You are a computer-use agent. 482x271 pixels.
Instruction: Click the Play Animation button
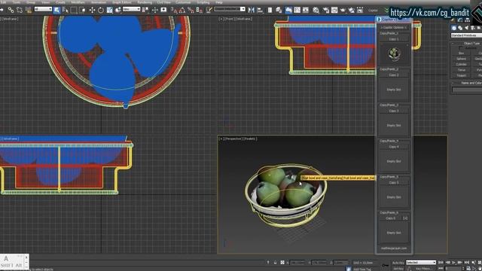point(453,263)
